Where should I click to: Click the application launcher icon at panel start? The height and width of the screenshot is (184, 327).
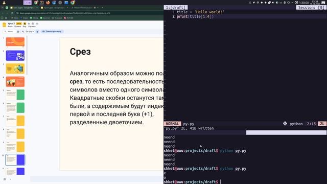[x=4, y=3]
